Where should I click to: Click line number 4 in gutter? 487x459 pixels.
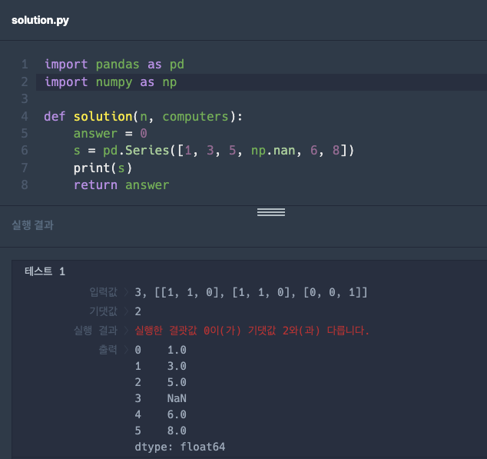pos(25,117)
